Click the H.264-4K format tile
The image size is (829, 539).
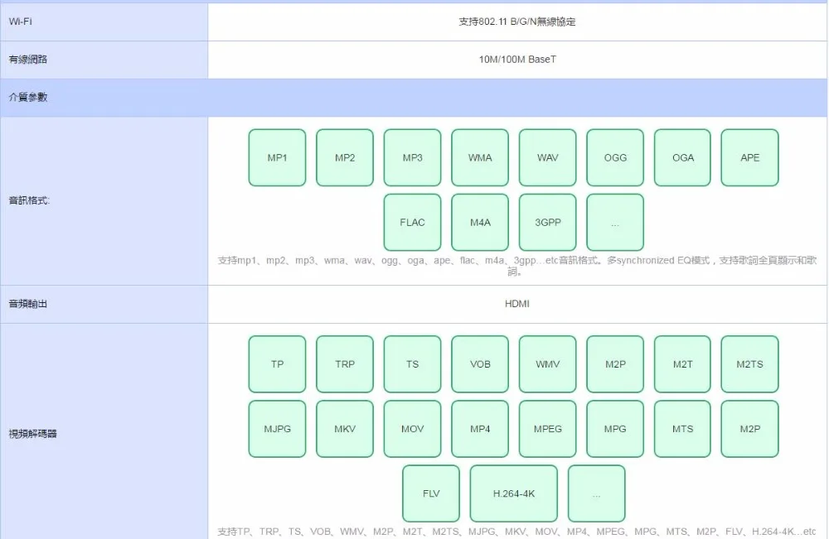(x=514, y=493)
